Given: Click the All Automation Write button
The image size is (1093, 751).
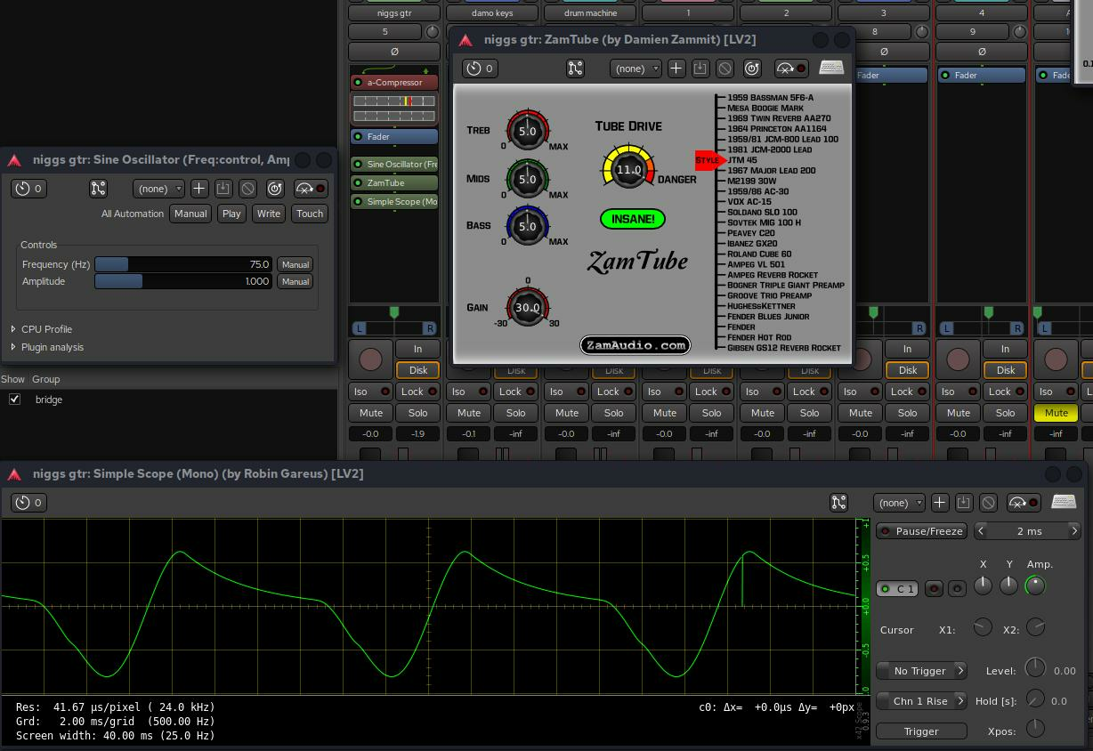Looking at the screenshot, I should point(269,214).
